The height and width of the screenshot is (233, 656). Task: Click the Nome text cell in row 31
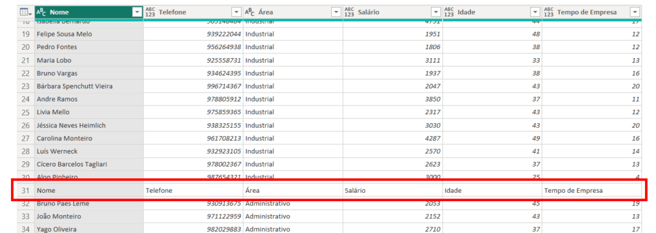point(88,190)
